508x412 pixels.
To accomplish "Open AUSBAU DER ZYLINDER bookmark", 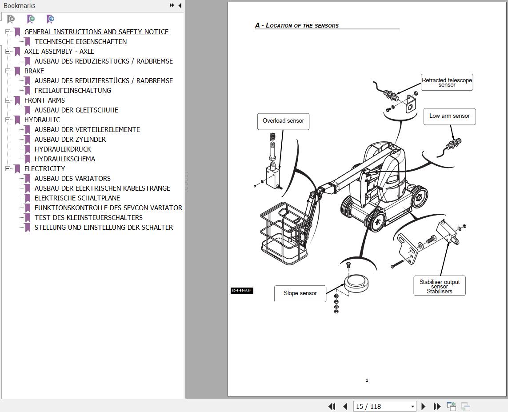I will [70, 139].
